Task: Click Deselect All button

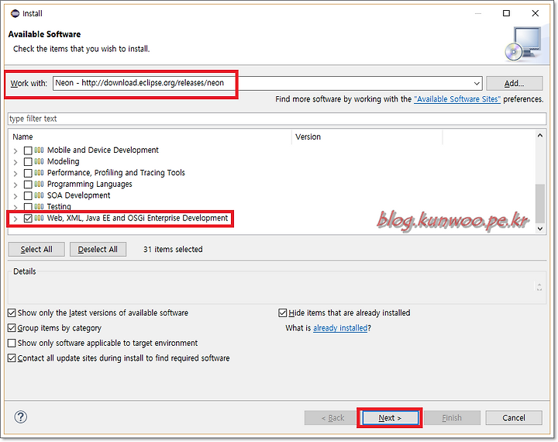Action: (x=98, y=250)
